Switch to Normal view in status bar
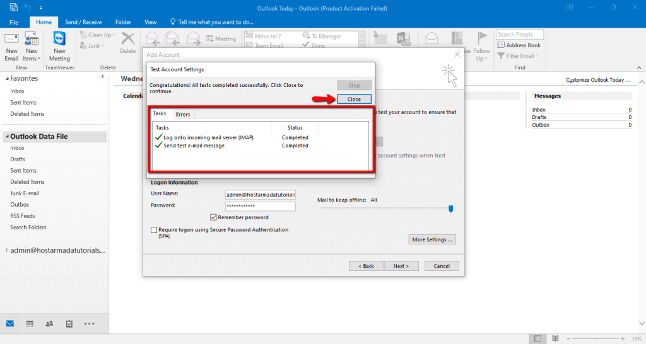 [x=537, y=338]
